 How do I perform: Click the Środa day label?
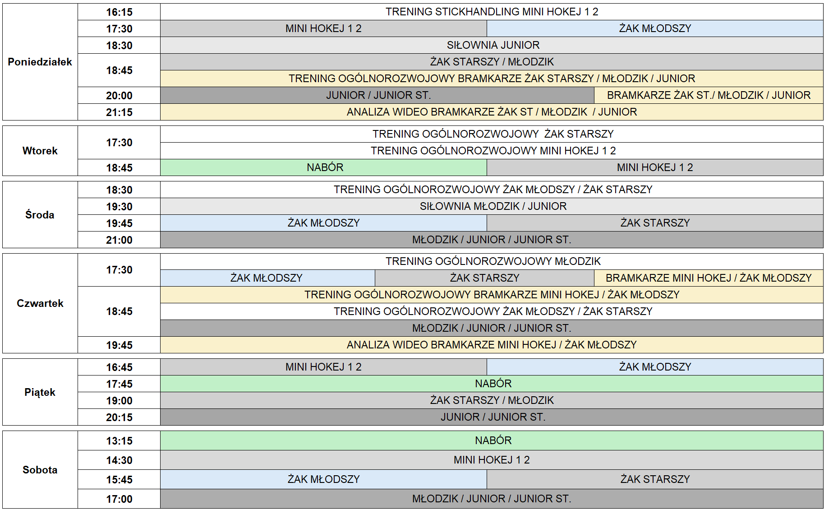coord(40,215)
